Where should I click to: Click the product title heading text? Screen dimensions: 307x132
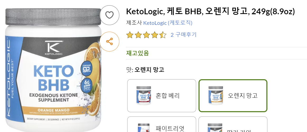coord(210,12)
